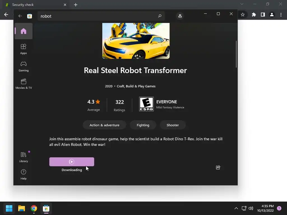Screen dimensions: 287x215
Task: Maximize the Microsoft Store window
Action: pos(218,14)
